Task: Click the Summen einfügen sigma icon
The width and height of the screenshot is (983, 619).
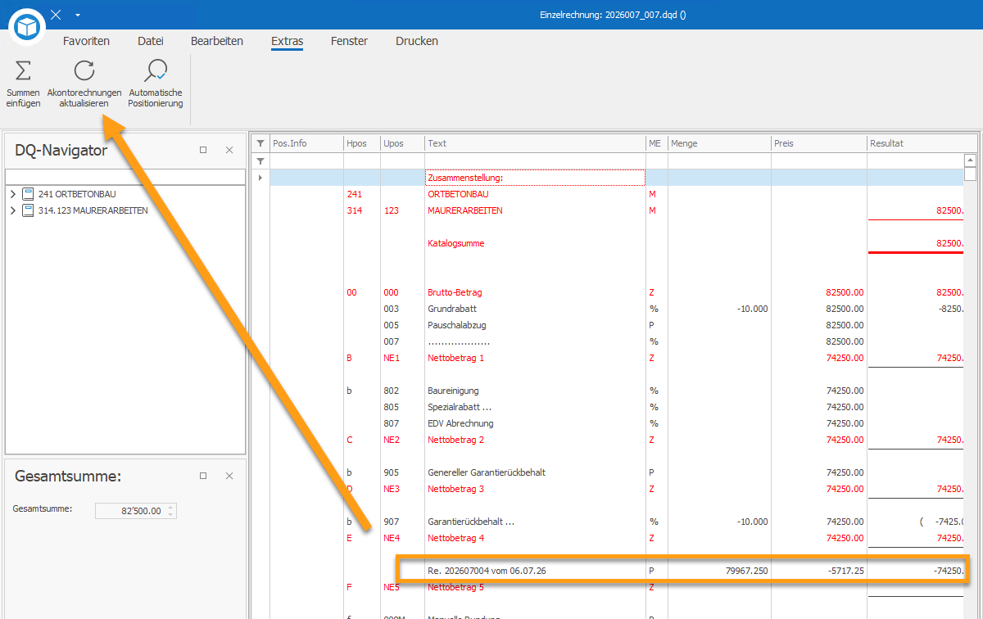Action: [x=23, y=71]
